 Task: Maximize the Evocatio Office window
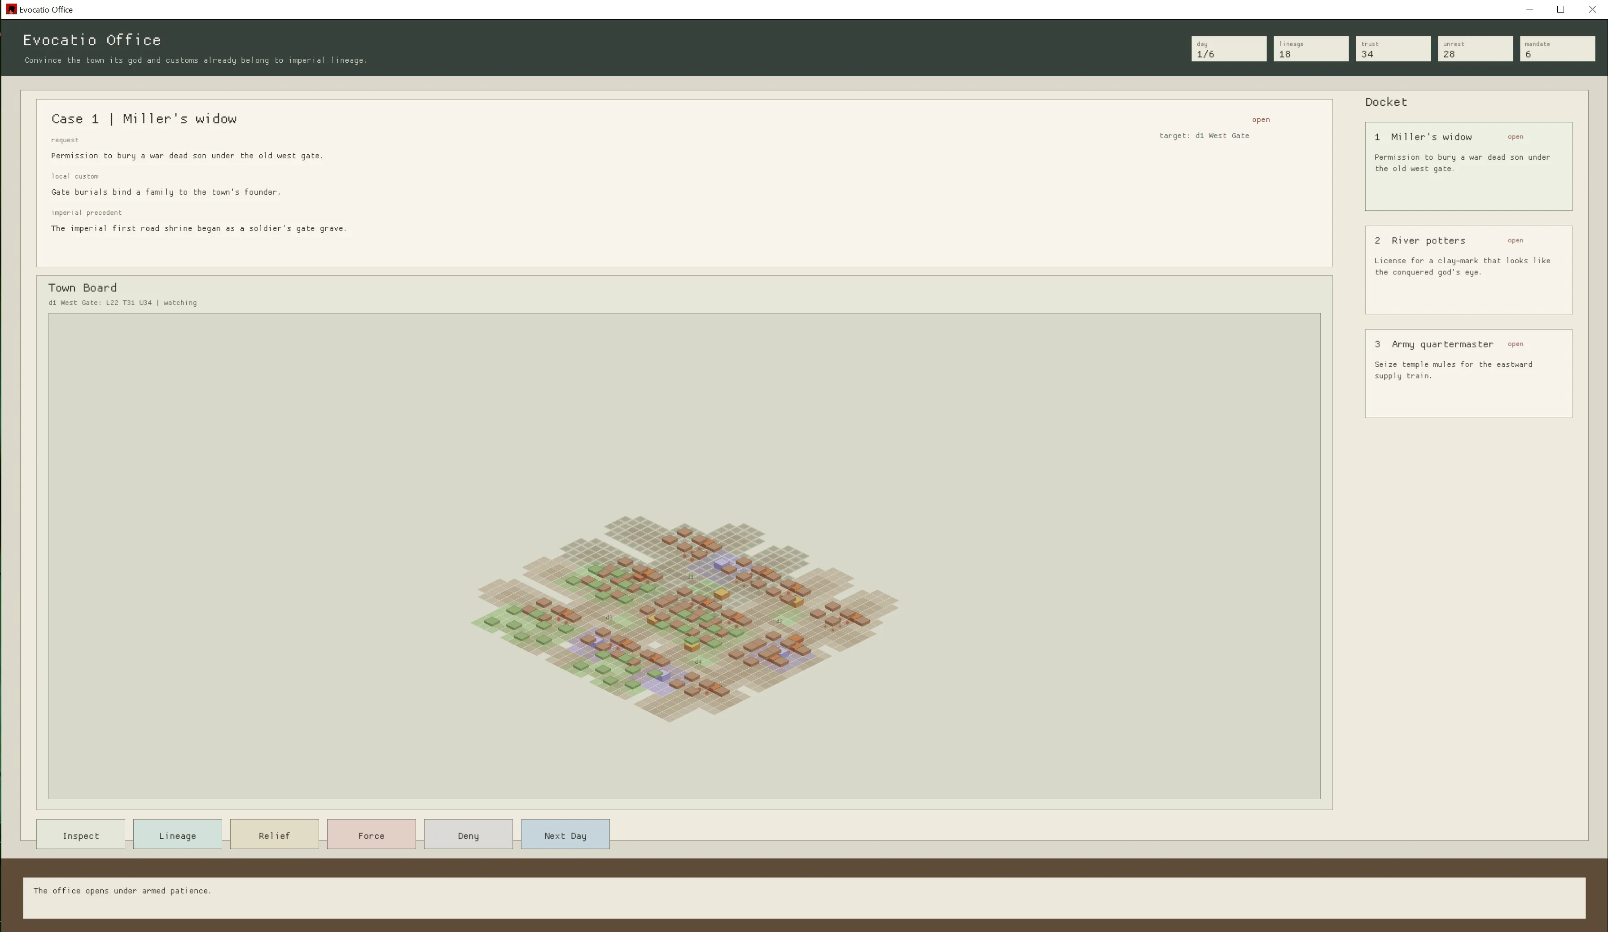pos(1561,9)
